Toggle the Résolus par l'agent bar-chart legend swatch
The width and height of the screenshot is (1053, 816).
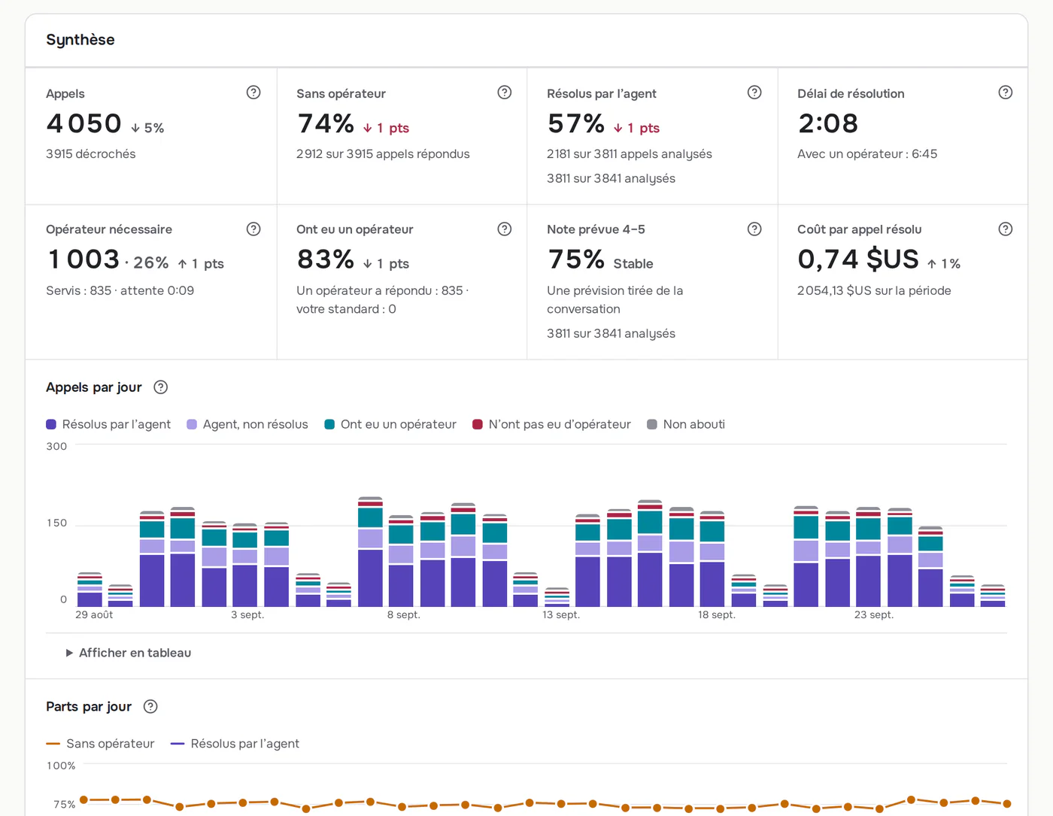coord(51,424)
